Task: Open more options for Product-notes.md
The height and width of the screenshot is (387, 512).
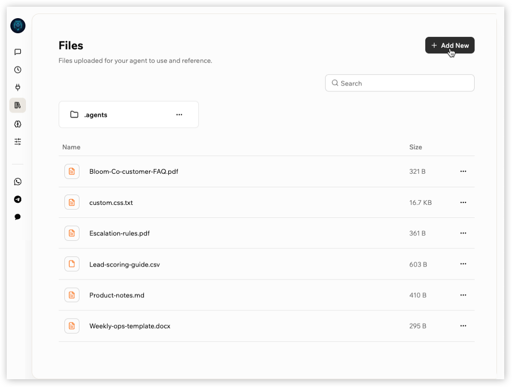Action: click(463, 295)
